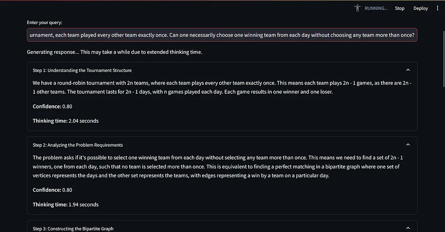The image size is (445, 232).
Task: Click the RUNNING... status text
Action: (376, 8)
